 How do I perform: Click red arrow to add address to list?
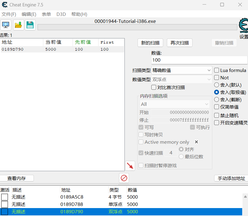(x=130, y=166)
